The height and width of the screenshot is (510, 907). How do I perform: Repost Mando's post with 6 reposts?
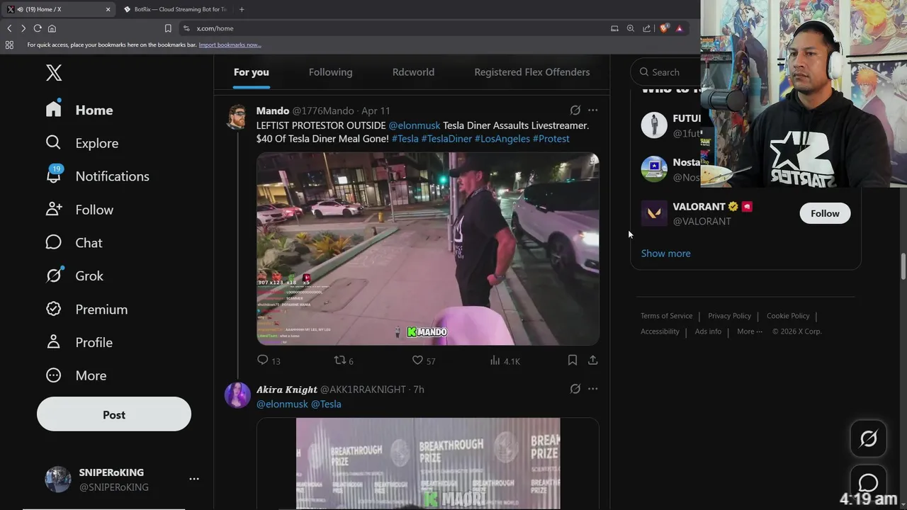click(x=344, y=361)
